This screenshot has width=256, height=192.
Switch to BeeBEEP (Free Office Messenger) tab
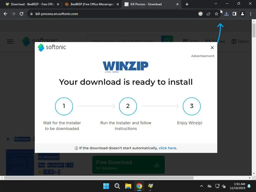(x=90, y=4)
